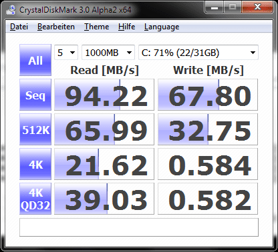Image resolution: width=278 pixels, height=252 pixels.
Task: Click the empty comment field at bottom
Action: click(139, 227)
